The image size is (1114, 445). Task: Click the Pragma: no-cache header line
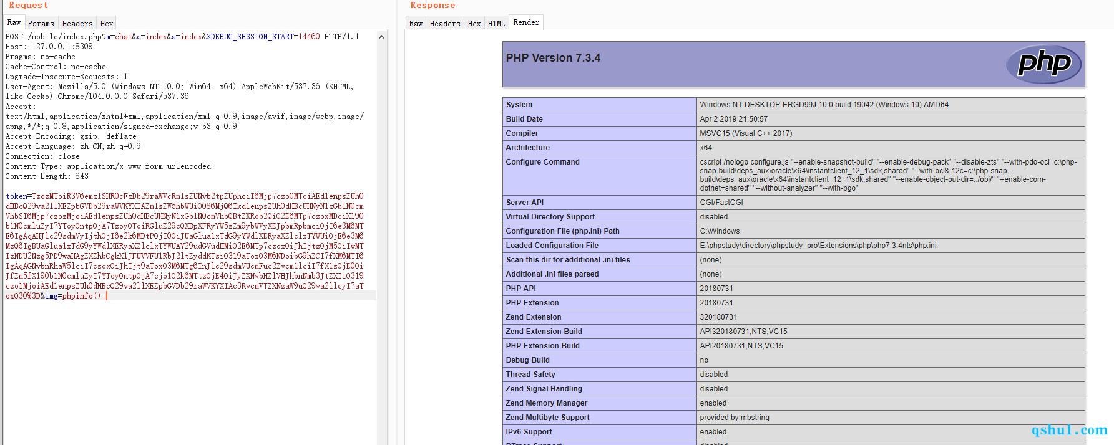41,57
